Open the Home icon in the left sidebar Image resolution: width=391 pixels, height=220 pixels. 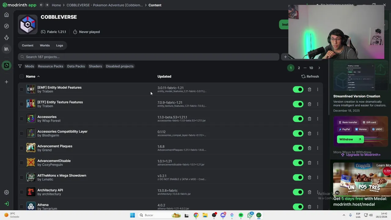(6, 15)
